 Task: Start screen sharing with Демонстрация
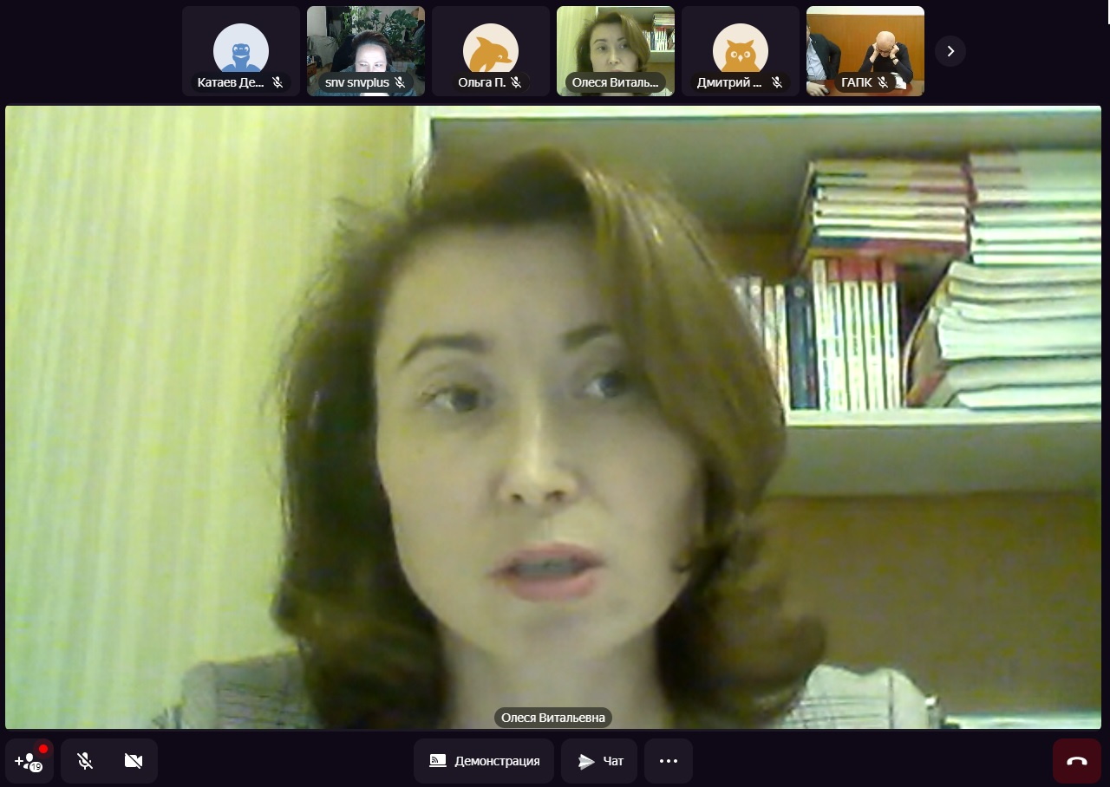coord(484,761)
